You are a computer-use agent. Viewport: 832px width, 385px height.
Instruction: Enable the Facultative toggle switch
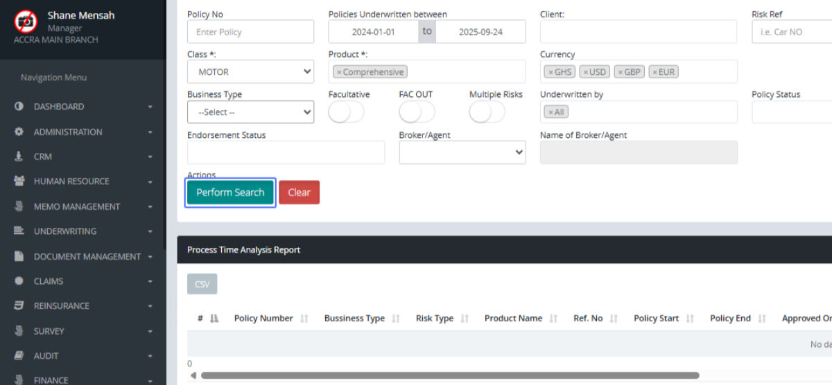pyautogui.click(x=346, y=112)
